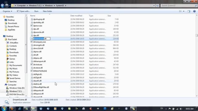Create a New folder

tap(47, 11)
